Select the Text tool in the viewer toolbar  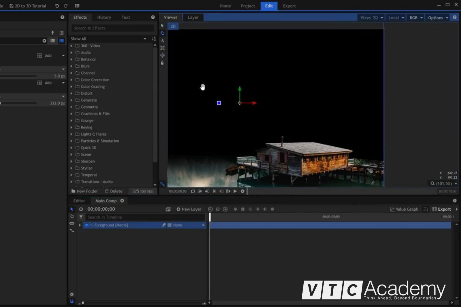click(x=162, y=41)
